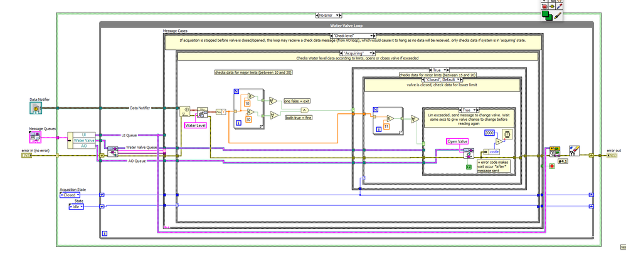Click the orange numeric constant 15
The height and width of the screenshot is (264, 626).
[x=387, y=126]
